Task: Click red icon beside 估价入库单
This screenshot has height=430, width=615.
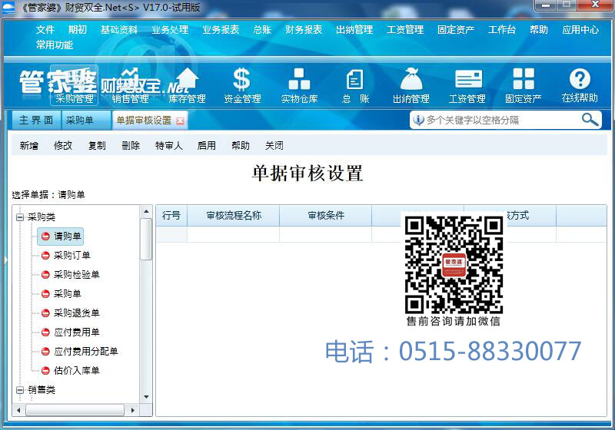Action: point(45,371)
